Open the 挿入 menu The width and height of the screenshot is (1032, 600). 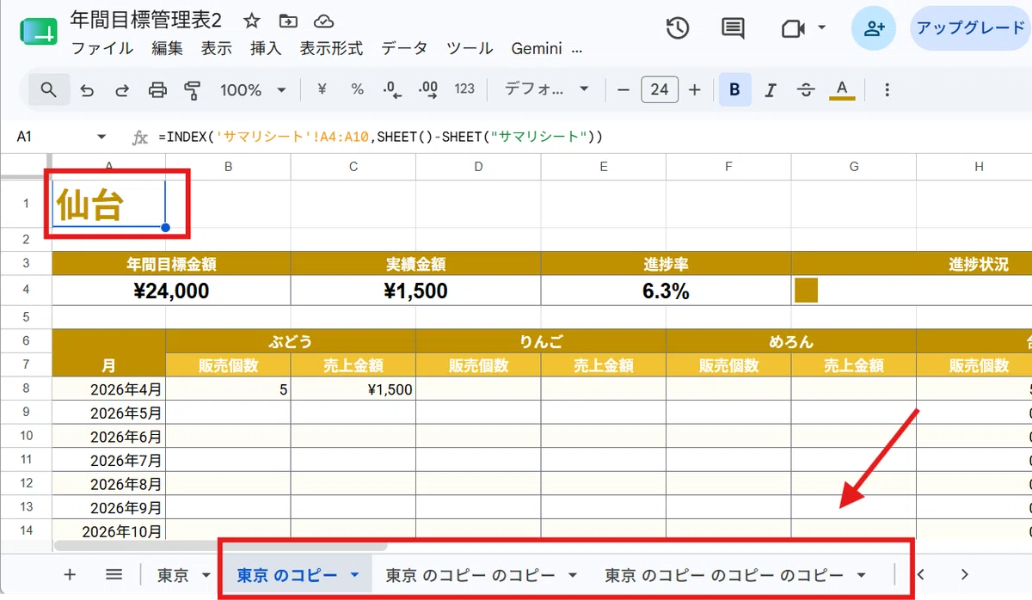[x=266, y=49]
